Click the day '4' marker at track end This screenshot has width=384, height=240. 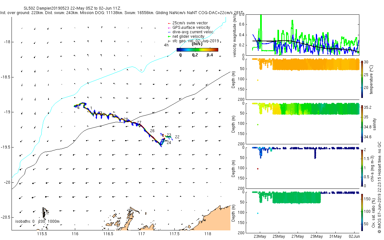[x=78, y=108]
